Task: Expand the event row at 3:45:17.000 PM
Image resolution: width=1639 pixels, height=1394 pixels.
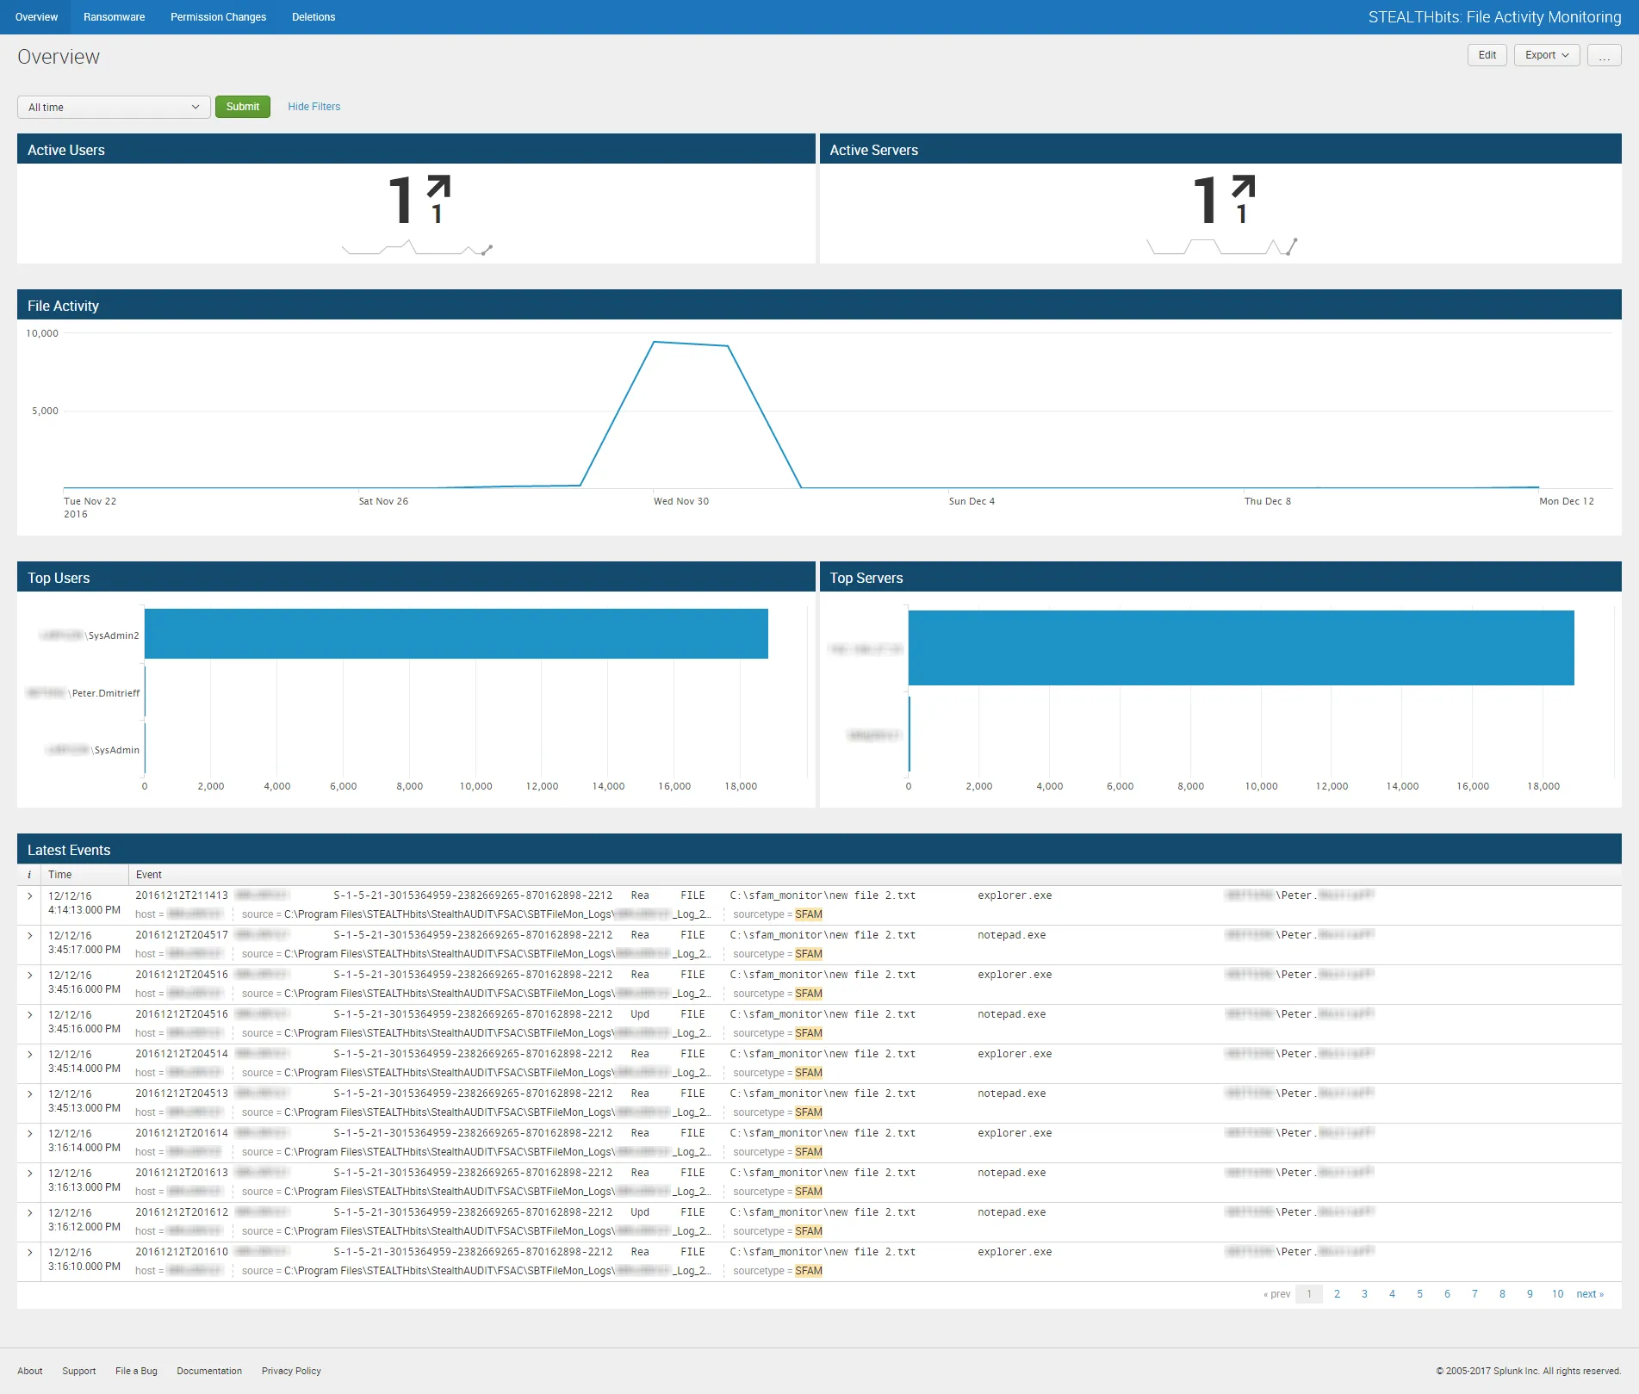Action: 29,936
